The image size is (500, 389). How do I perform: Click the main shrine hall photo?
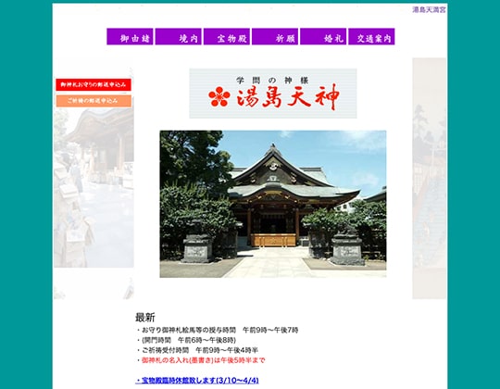click(x=273, y=204)
